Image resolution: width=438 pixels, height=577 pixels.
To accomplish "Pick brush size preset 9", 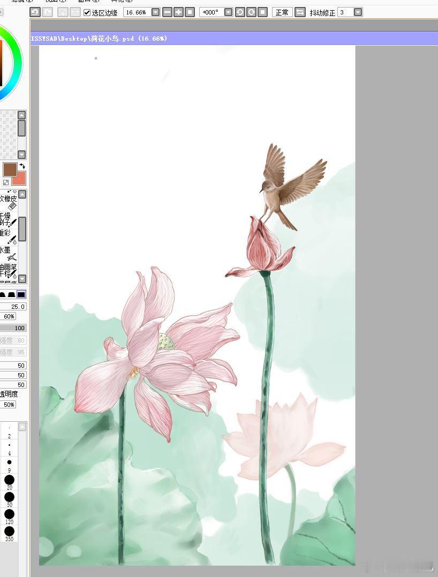I will [9, 466].
